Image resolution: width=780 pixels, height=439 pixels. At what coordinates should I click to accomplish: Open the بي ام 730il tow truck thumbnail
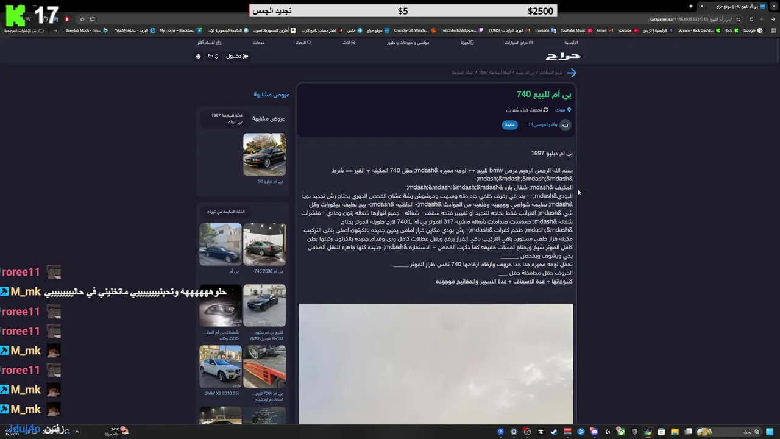pos(264,366)
